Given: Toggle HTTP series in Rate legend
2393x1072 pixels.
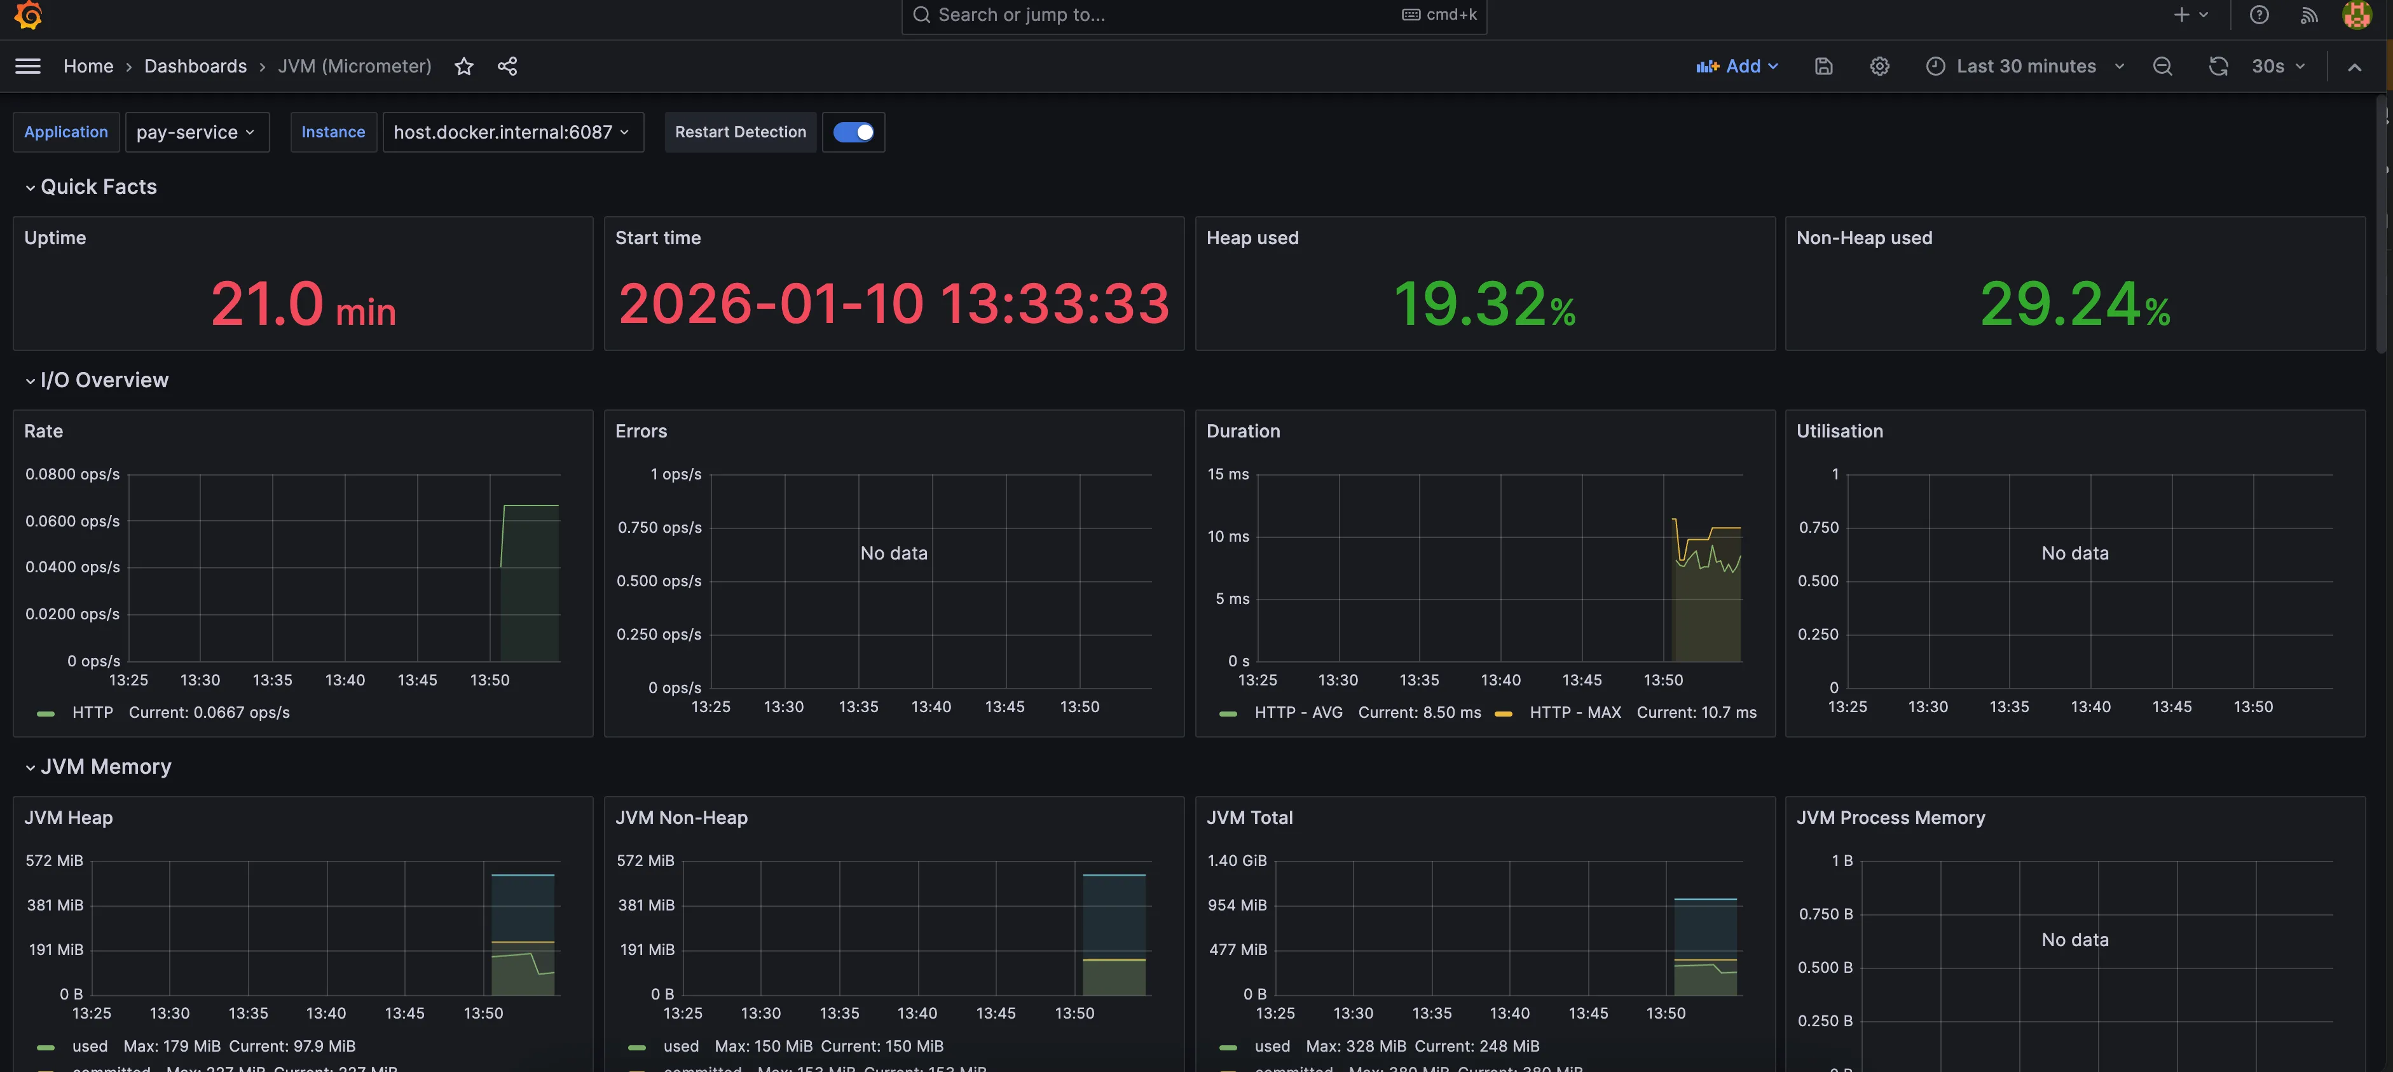Looking at the screenshot, I should pos(92,713).
